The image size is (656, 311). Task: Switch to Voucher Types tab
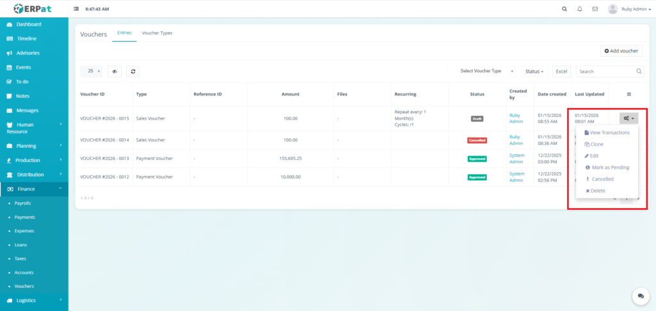click(x=157, y=33)
